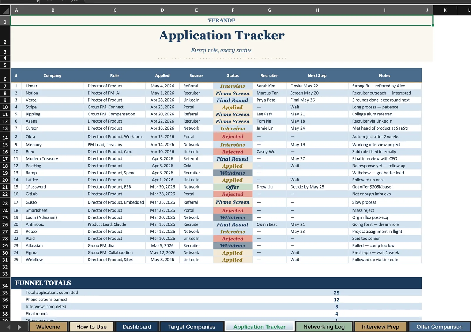
Task: Select Rippling's Phone Screen status
Action: click(x=233, y=114)
